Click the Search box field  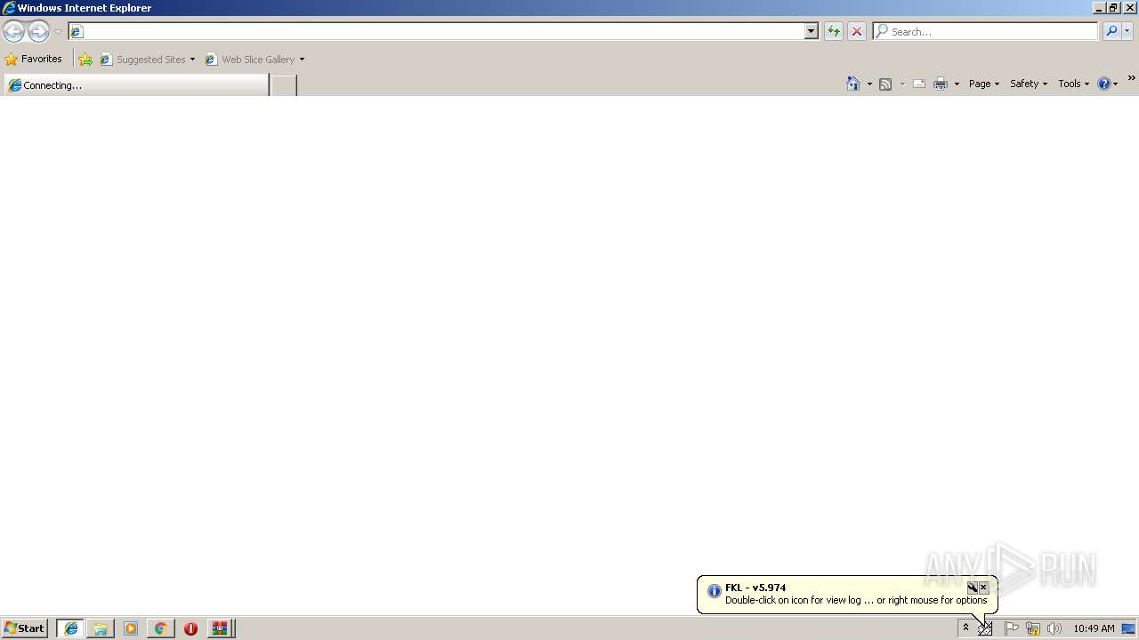(985, 31)
